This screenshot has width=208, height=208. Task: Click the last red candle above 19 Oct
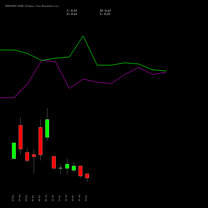(87, 176)
